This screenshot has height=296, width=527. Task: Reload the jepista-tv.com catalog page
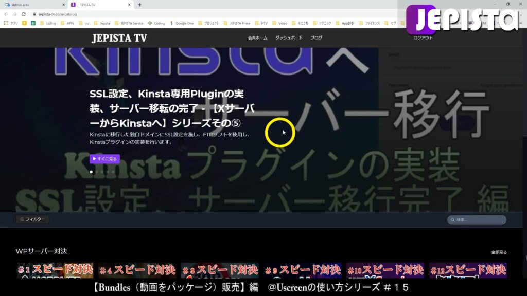[24, 14]
